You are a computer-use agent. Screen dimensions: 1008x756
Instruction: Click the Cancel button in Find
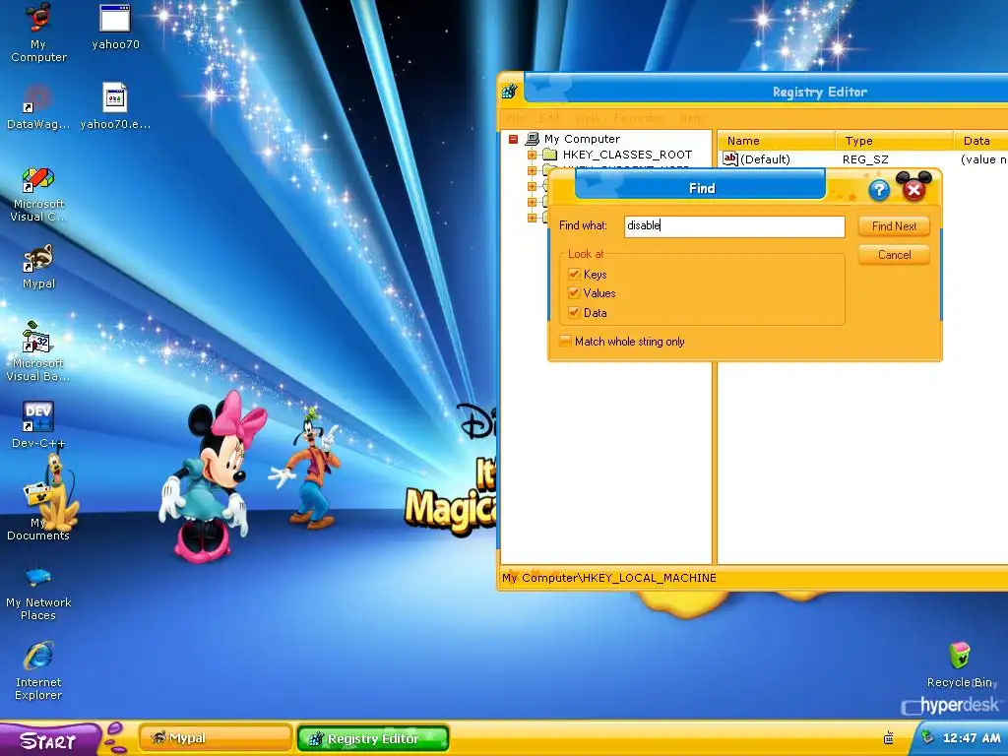[x=894, y=255]
